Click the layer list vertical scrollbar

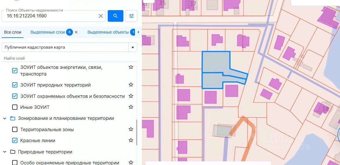137,132
